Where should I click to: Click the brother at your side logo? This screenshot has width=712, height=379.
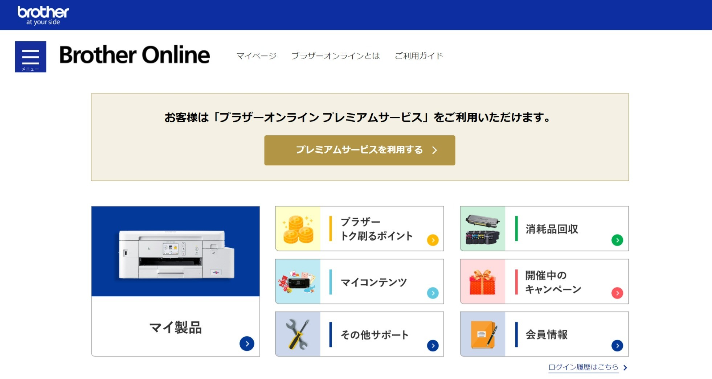click(x=43, y=16)
